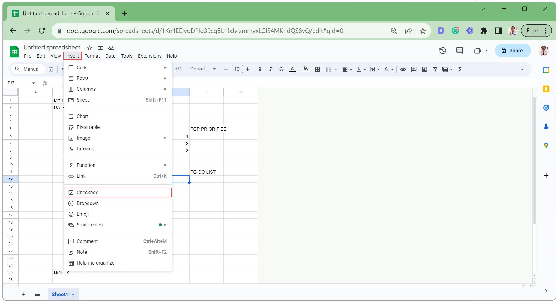Star the Untitled spreadsheet
The height and width of the screenshot is (302, 558).
[89, 48]
